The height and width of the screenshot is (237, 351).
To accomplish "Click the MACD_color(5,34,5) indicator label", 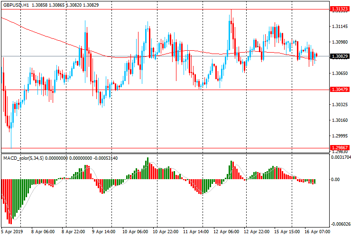I will coord(24,158).
